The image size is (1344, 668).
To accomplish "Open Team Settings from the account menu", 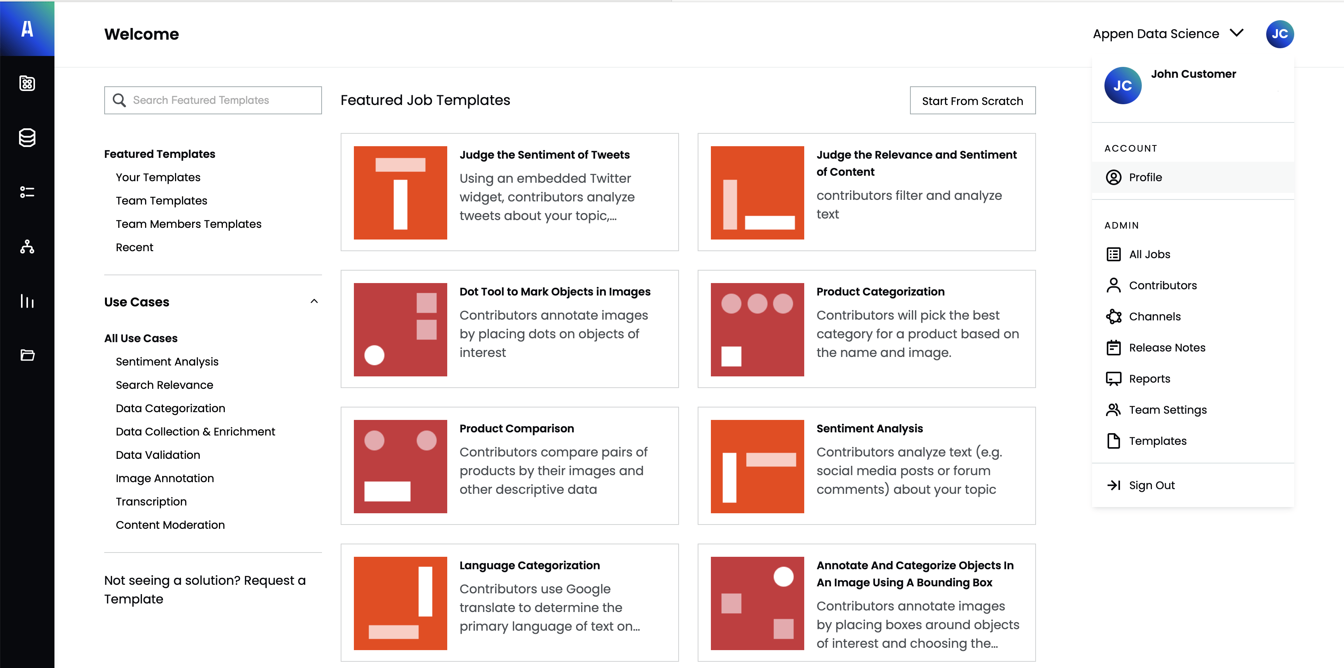I will click(x=1168, y=410).
